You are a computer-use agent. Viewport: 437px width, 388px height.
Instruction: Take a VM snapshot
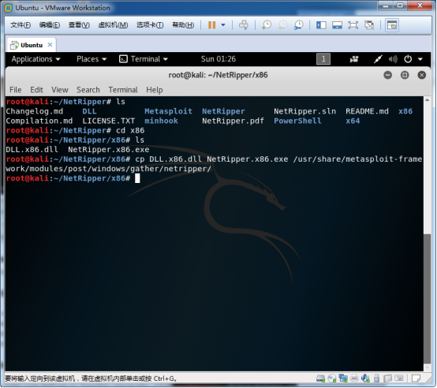(267, 25)
